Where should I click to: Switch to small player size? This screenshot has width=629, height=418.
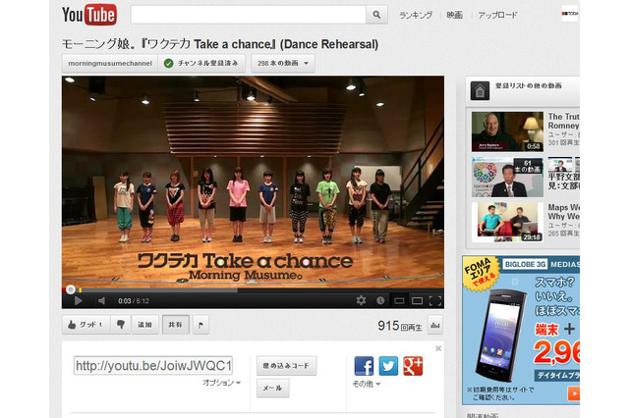pos(399,300)
